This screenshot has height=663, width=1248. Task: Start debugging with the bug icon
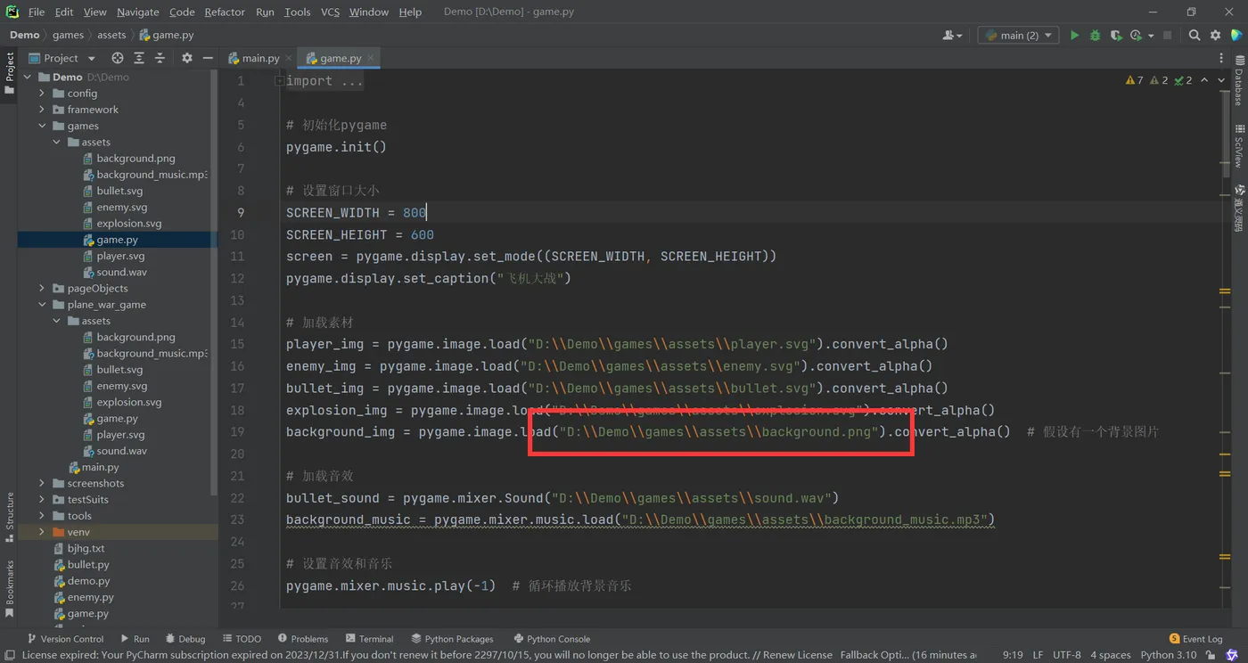pos(1096,35)
